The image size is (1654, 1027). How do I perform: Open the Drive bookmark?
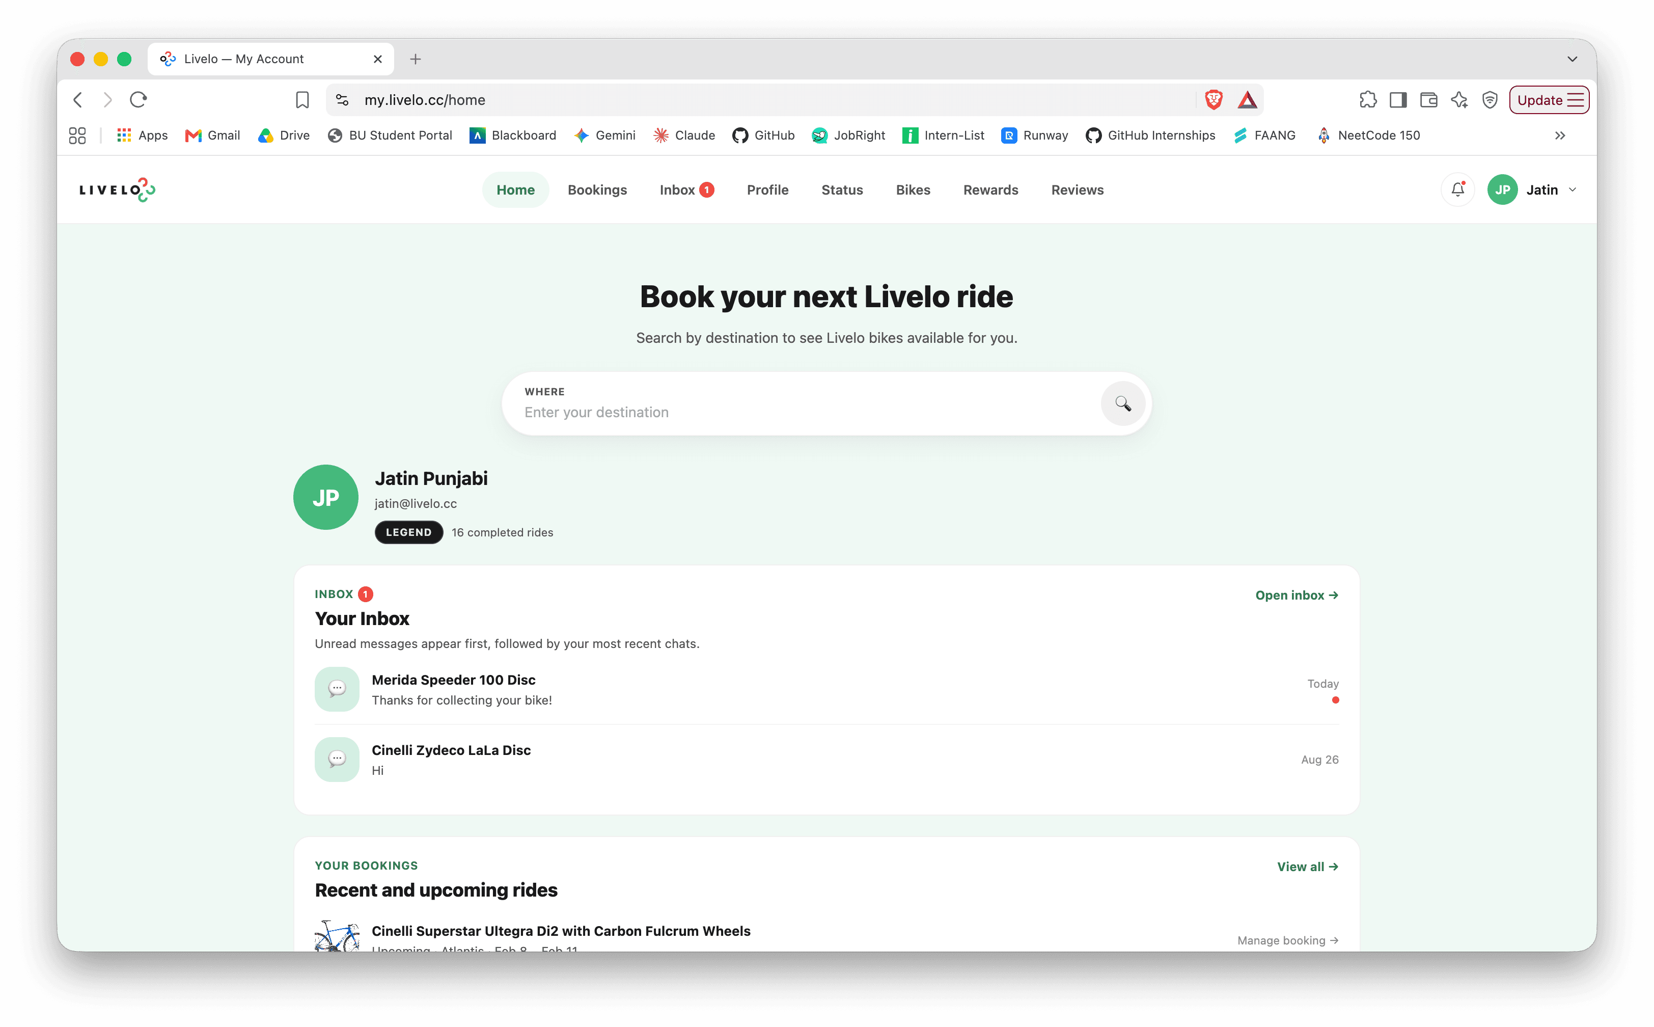pos(284,135)
